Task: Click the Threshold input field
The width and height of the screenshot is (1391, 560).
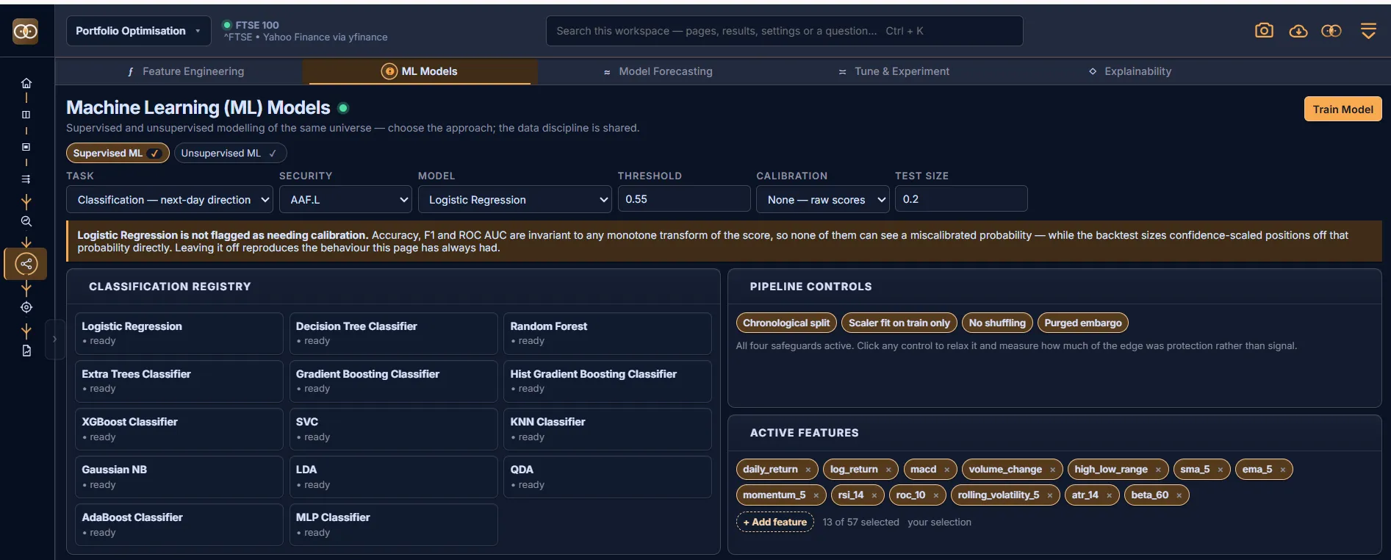Action: tap(683, 199)
